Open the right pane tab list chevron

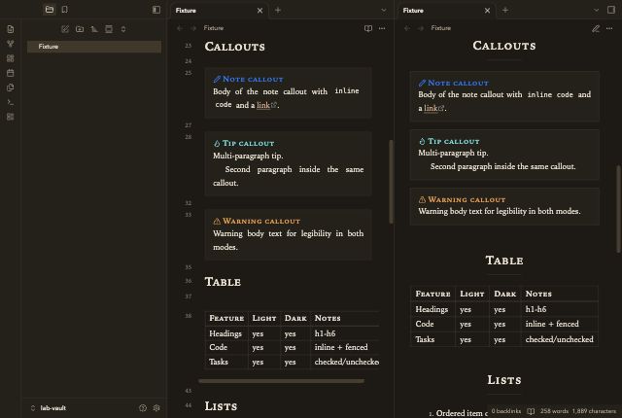click(596, 11)
